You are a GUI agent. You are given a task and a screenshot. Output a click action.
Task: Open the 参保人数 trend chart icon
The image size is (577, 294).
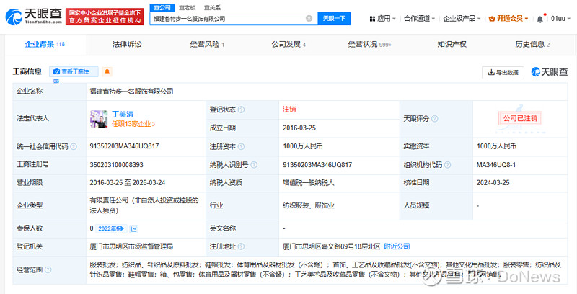click(134, 228)
